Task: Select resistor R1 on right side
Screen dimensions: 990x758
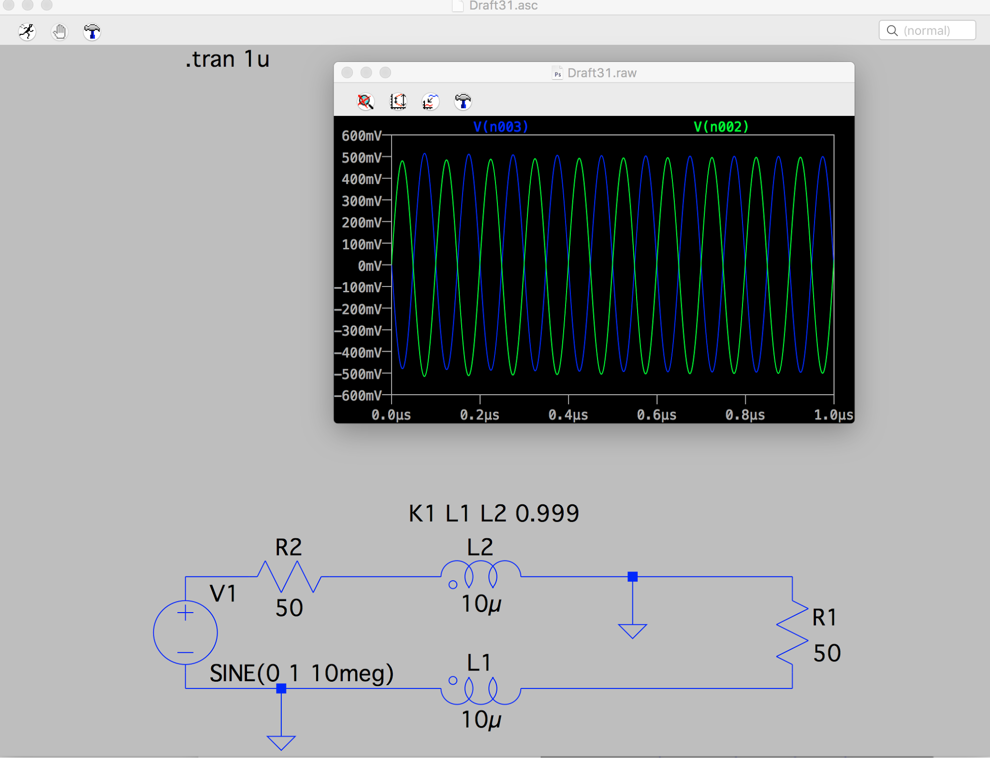Action: (x=792, y=633)
